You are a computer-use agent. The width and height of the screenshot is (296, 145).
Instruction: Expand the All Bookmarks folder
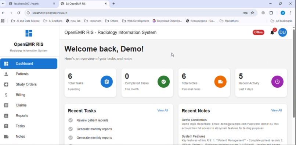click(x=281, y=21)
